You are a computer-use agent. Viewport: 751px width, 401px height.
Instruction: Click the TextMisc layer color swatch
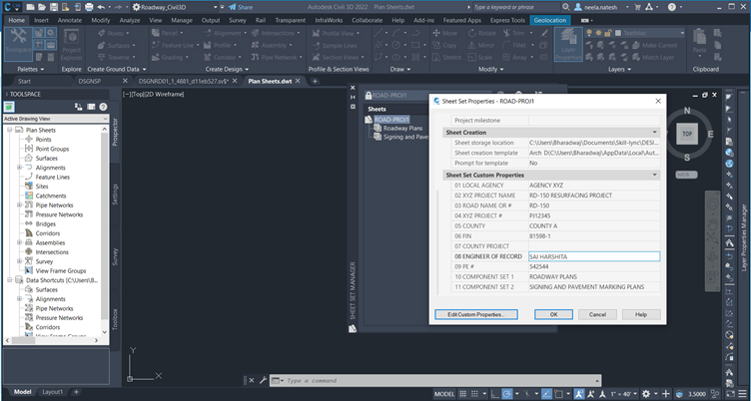(618, 33)
